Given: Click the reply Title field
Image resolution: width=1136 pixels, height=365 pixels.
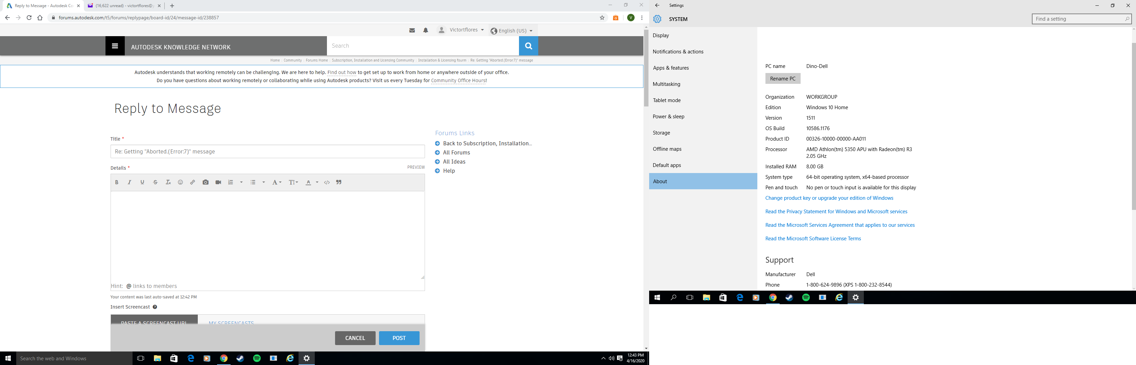Looking at the screenshot, I should (268, 151).
